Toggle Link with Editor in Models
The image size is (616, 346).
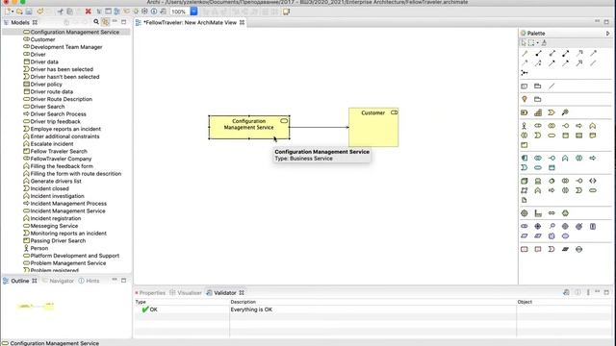tap(105, 22)
